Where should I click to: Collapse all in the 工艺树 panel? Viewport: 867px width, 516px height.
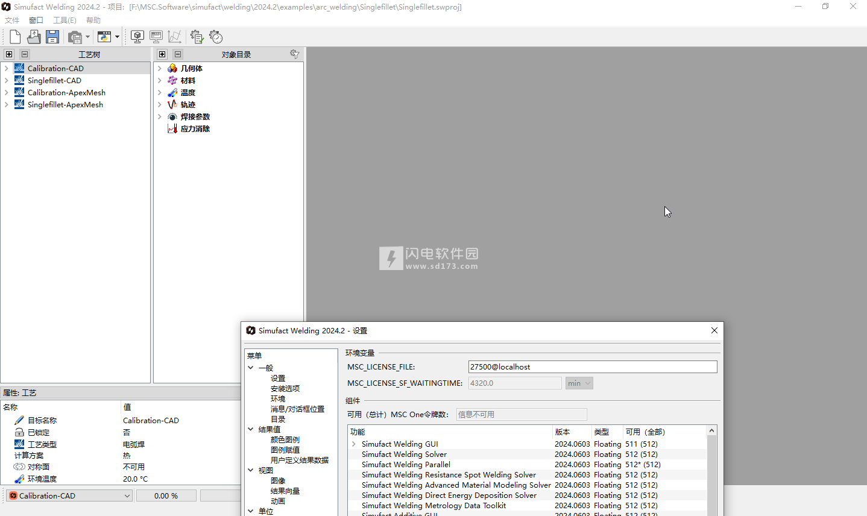coord(25,54)
